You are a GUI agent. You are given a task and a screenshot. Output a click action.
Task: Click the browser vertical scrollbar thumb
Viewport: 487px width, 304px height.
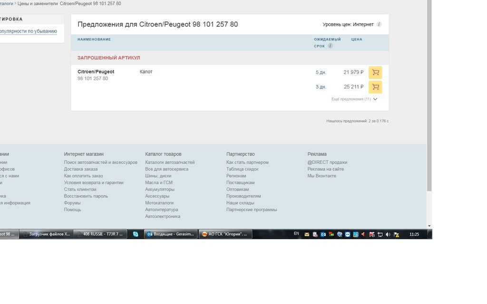click(x=429, y=95)
